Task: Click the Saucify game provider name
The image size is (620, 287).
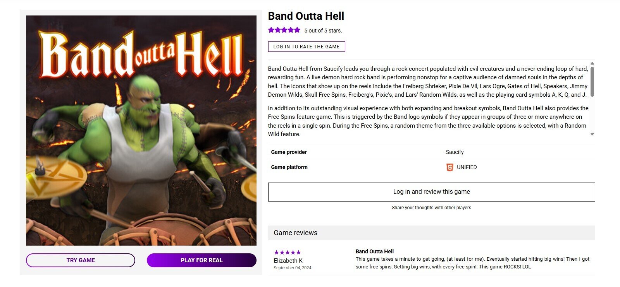Action: (x=455, y=152)
